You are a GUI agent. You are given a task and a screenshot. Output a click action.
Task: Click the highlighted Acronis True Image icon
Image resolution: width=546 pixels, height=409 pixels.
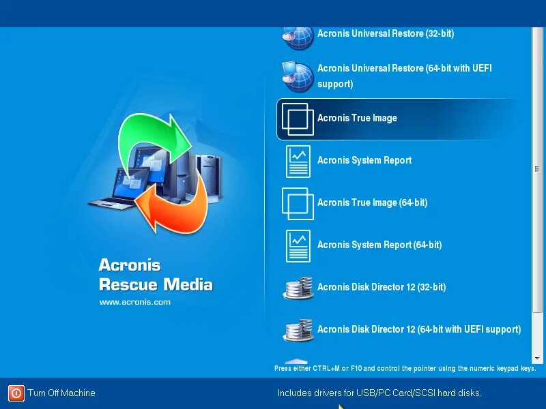point(298,119)
